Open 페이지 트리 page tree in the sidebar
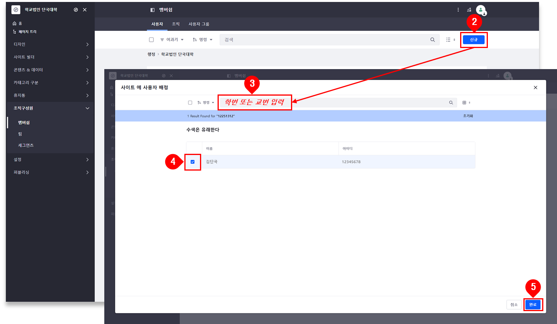 pos(27,32)
